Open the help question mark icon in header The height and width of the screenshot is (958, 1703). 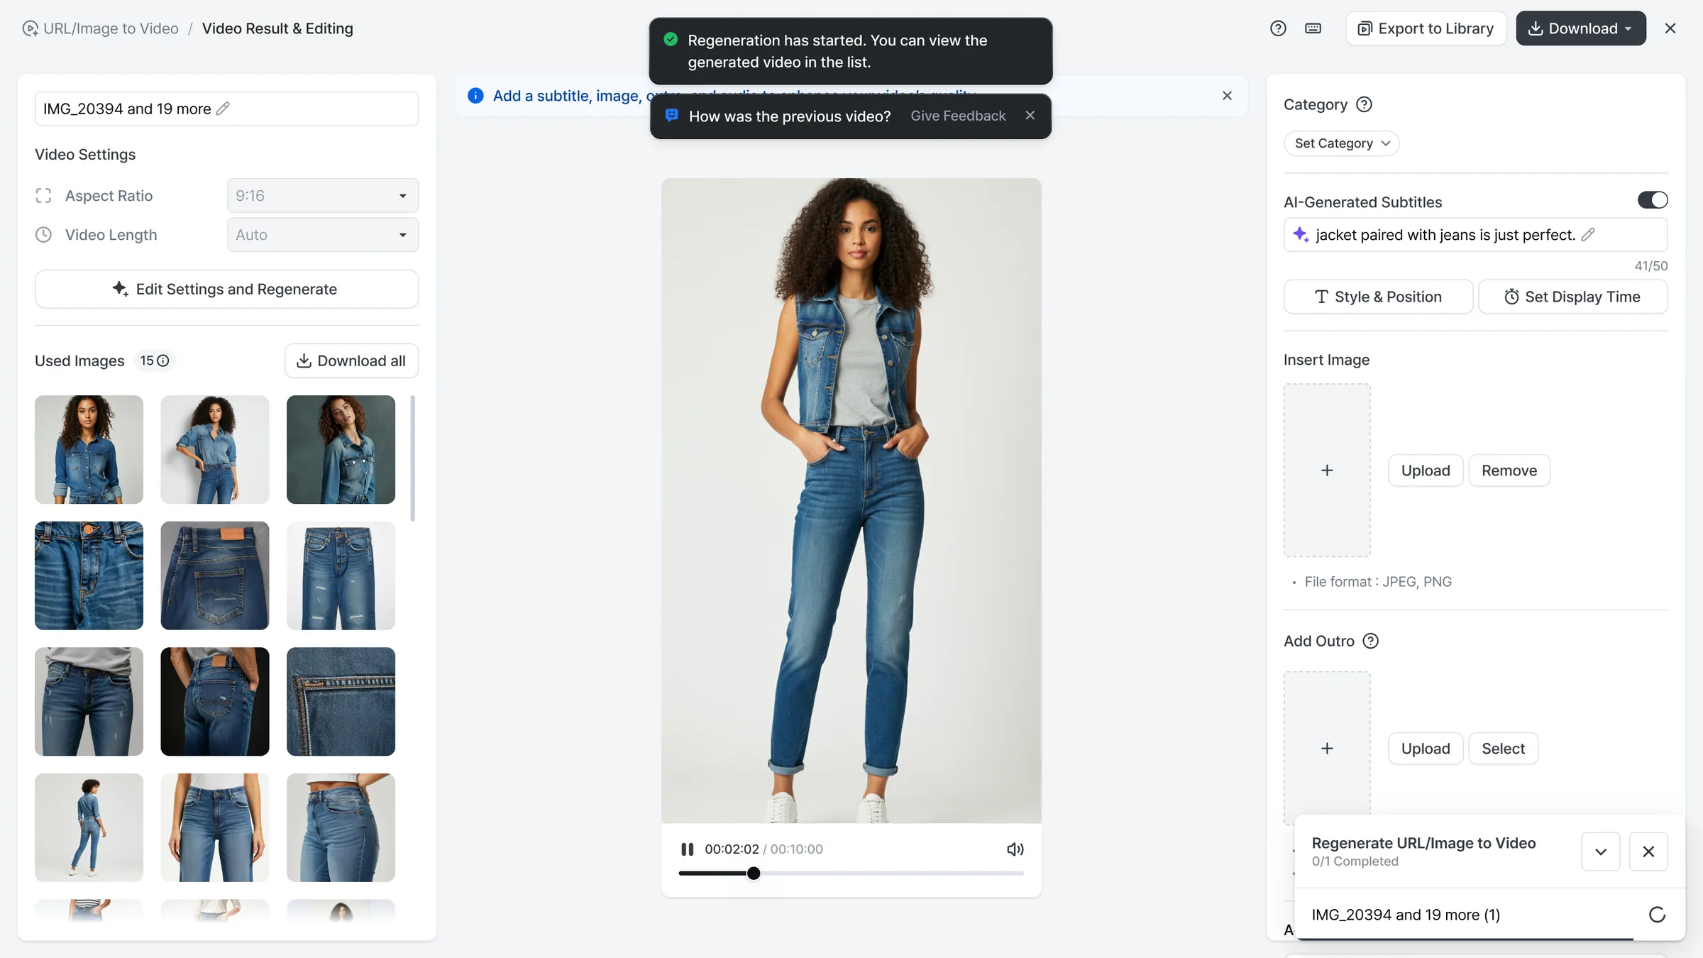tap(1278, 28)
